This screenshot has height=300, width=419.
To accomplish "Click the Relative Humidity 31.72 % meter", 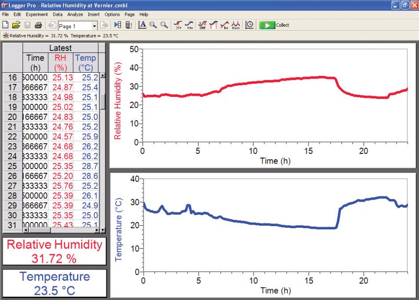I will coord(54,251).
